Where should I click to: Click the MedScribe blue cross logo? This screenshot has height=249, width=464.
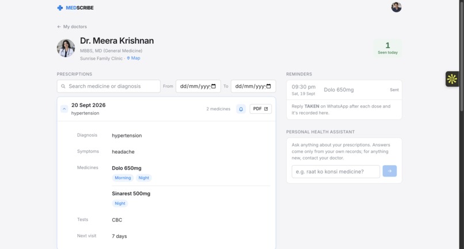pyautogui.click(x=60, y=7)
